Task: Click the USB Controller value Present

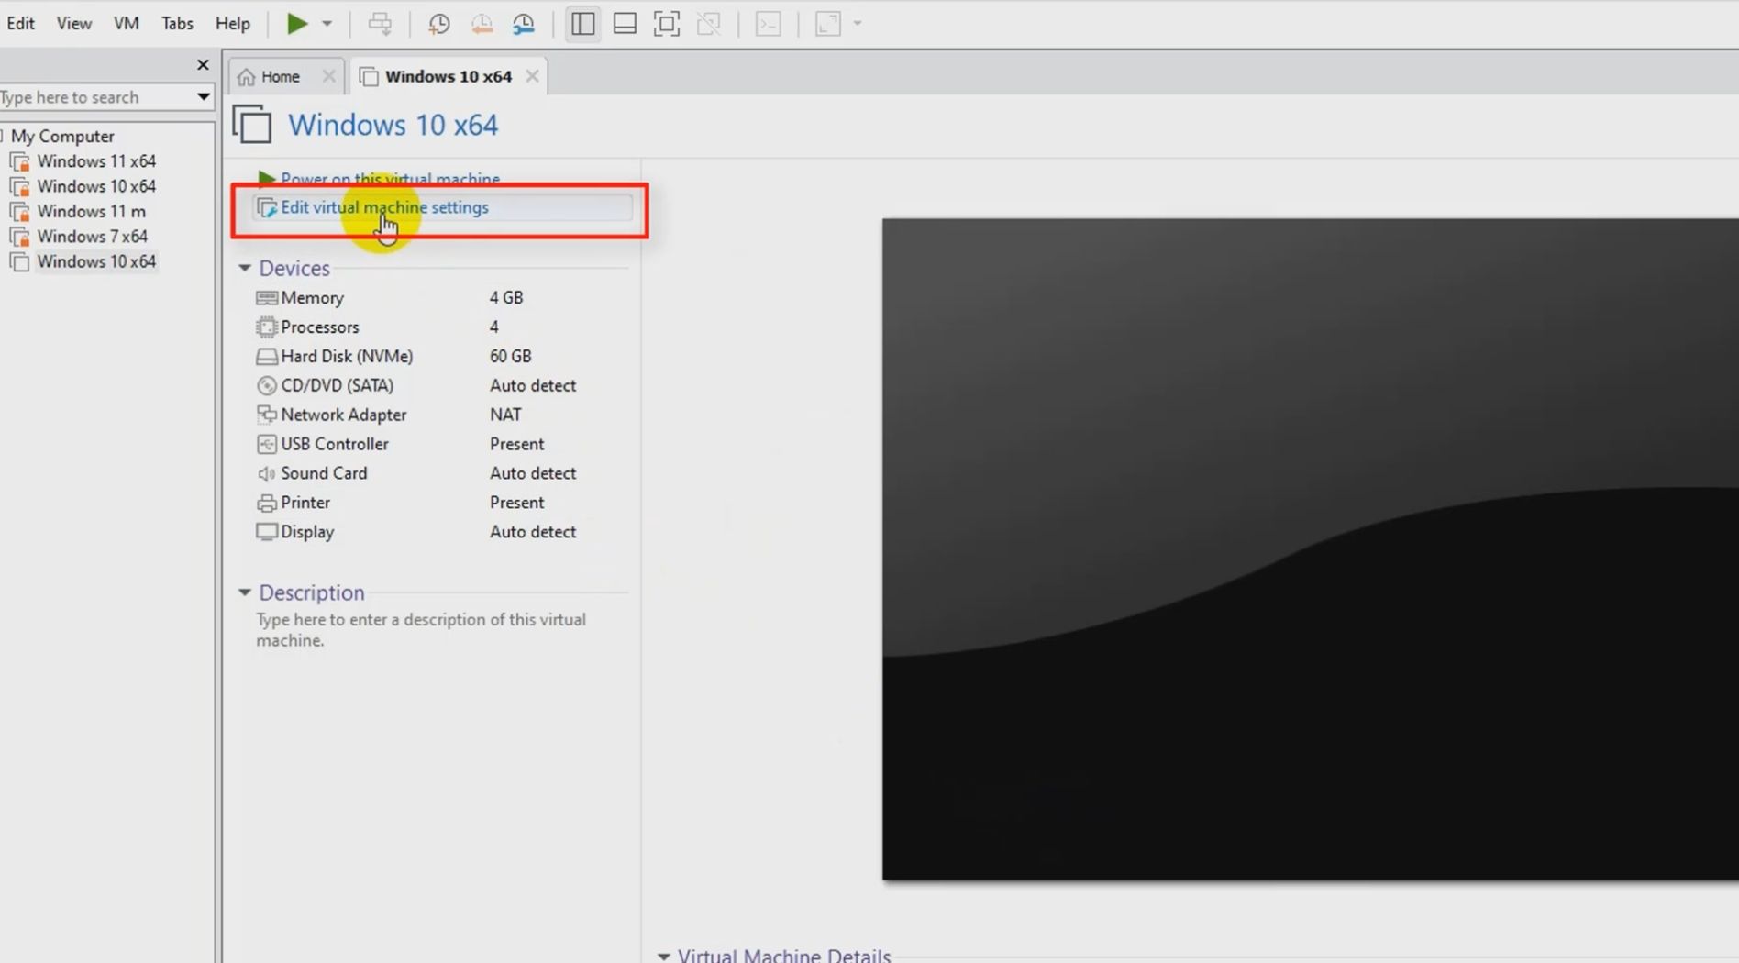Action: [x=516, y=445]
